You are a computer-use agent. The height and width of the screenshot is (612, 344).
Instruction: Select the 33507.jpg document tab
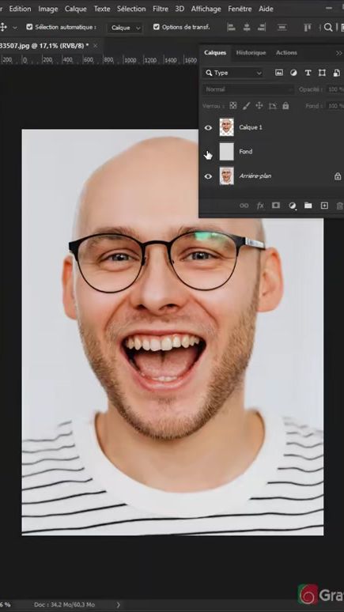[x=44, y=46]
